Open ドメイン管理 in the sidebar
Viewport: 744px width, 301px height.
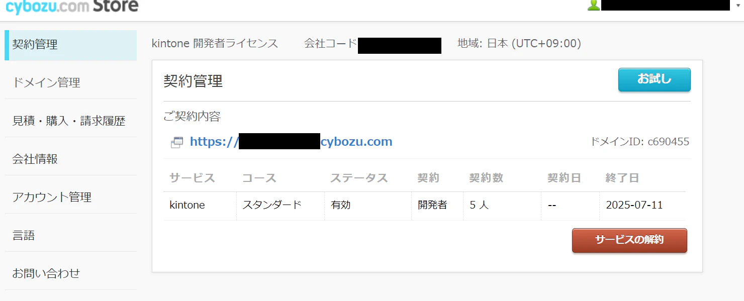70,82
